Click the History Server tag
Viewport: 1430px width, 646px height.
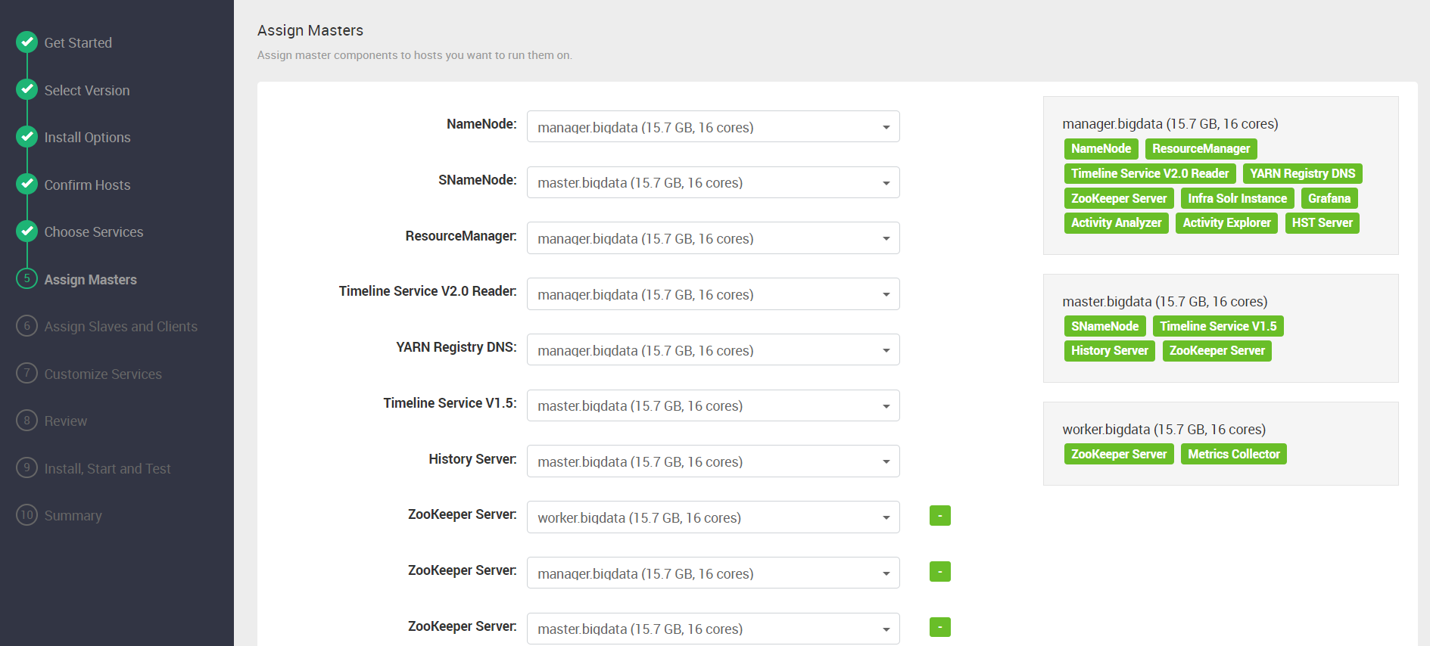click(1110, 351)
